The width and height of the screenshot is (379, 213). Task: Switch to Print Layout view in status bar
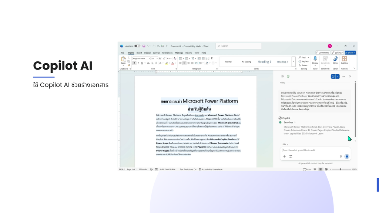pos(321,169)
